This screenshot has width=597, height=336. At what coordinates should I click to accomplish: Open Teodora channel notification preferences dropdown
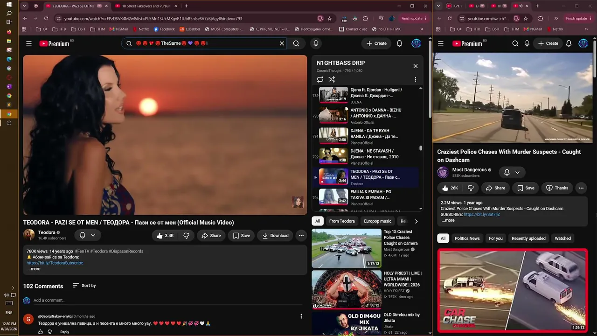(x=87, y=235)
